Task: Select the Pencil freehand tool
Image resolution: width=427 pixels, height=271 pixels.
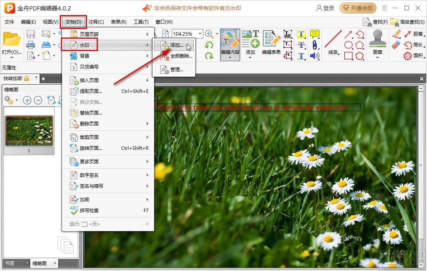Action: pos(396,34)
